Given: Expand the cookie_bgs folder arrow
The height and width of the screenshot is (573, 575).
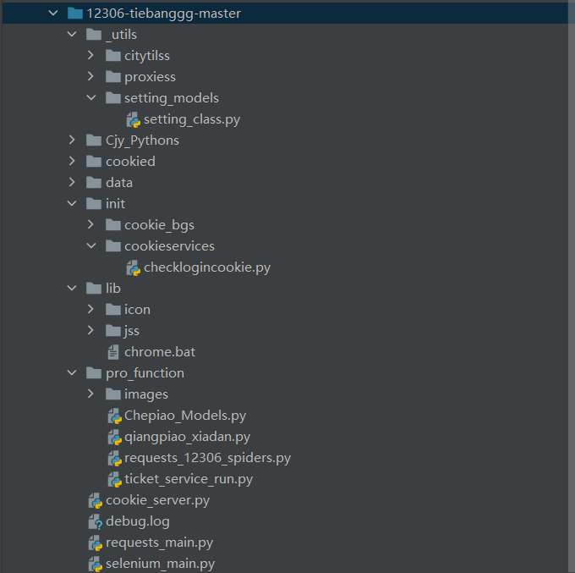Looking at the screenshot, I should 90,224.
